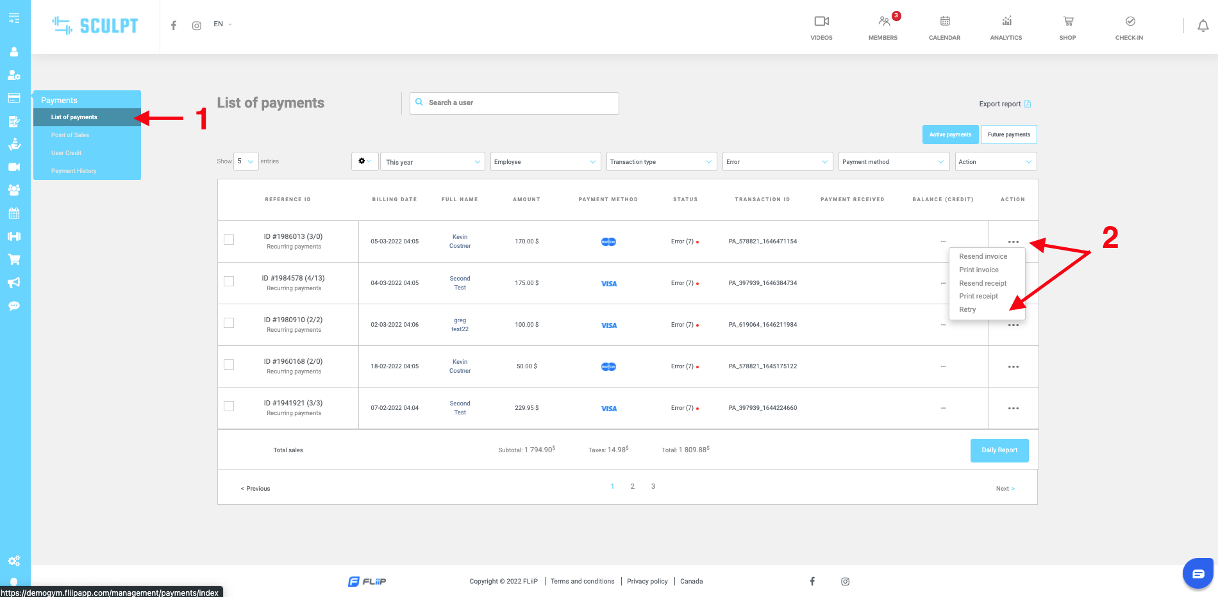Open the Calendar icon in top navigation
Screen dimensions: 1218x597
coord(945,22)
